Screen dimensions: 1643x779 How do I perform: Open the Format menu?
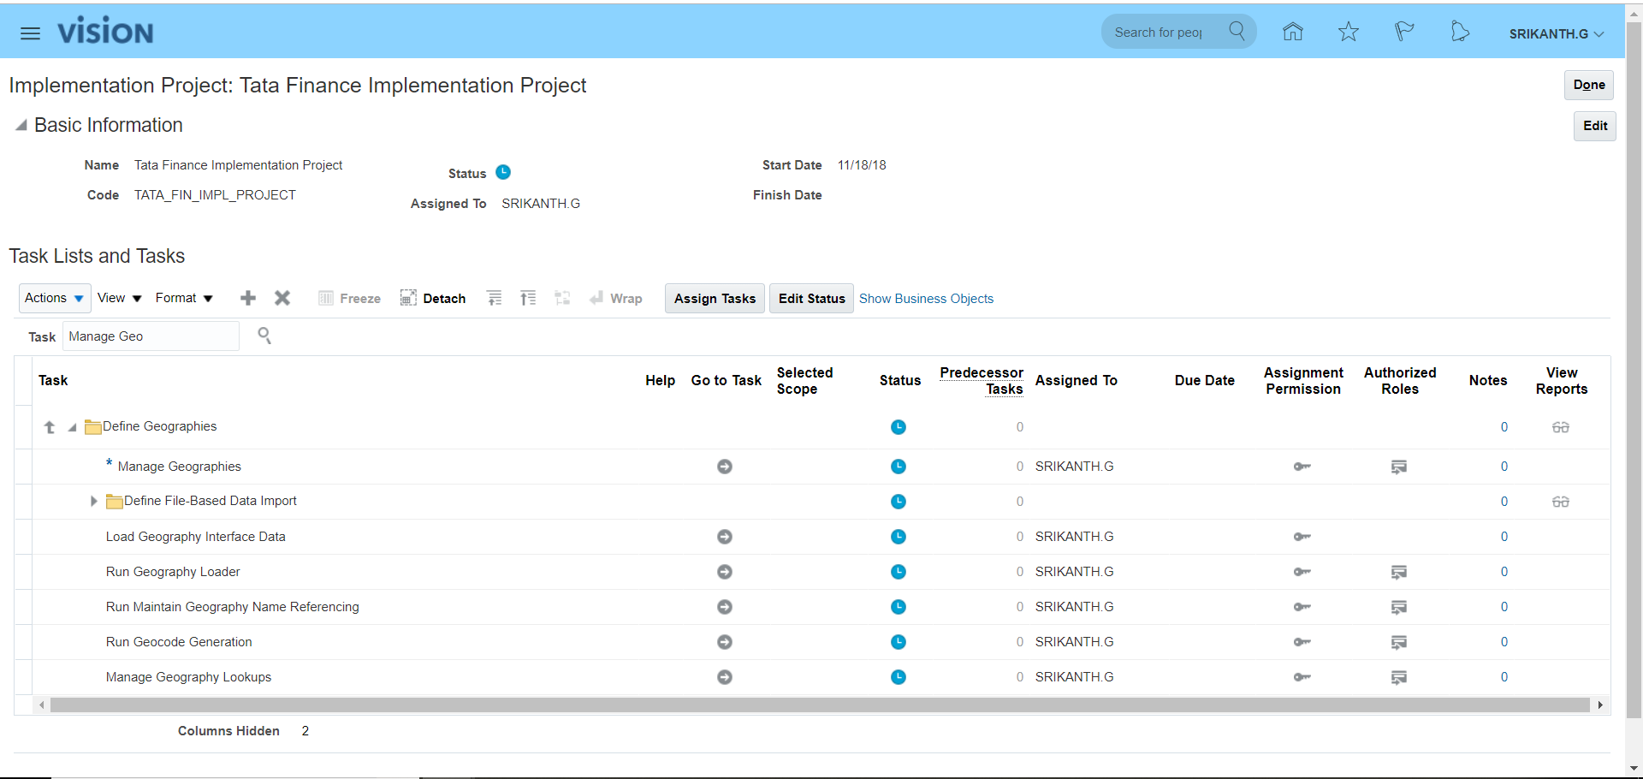point(183,298)
